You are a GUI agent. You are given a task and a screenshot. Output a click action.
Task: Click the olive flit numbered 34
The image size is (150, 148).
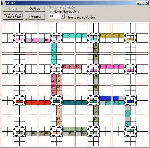(84, 134)
